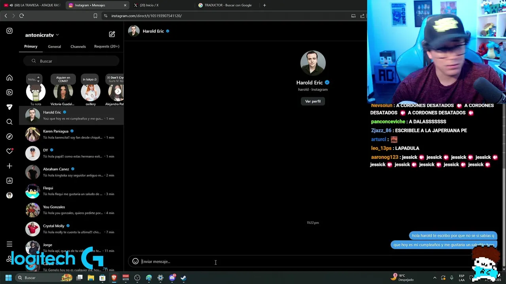
Task: Open oxillery note avatar
Action: tap(91, 92)
